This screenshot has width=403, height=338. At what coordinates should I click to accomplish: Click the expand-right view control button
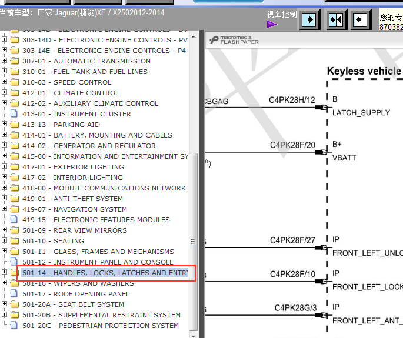click(x=309, y=19)
